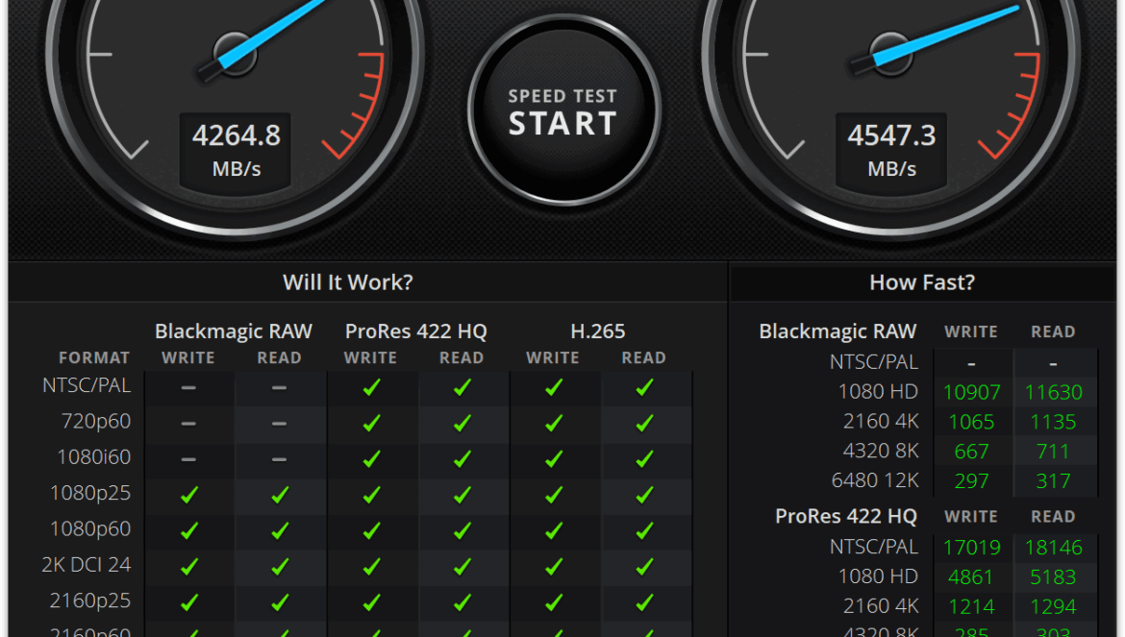Click the ProRes 422 HQ read checkmark for 1080i60
1125x637 pixels.
coord(462,459)
